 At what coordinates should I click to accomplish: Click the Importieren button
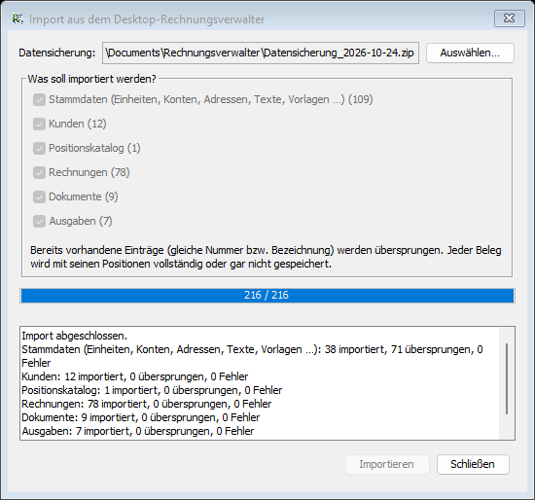387,464
